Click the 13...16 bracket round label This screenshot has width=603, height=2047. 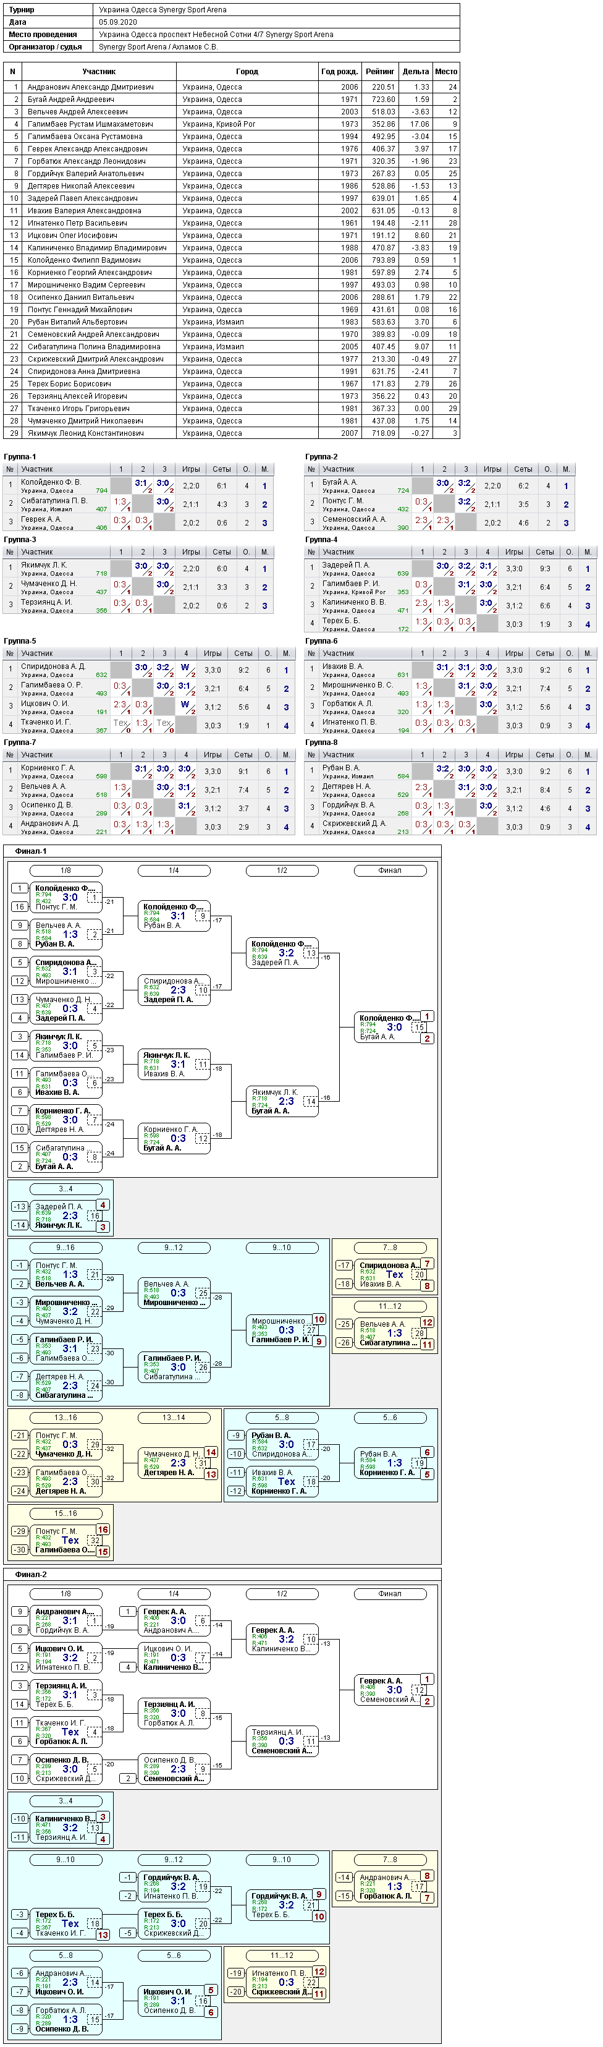tap(66, 1418)
